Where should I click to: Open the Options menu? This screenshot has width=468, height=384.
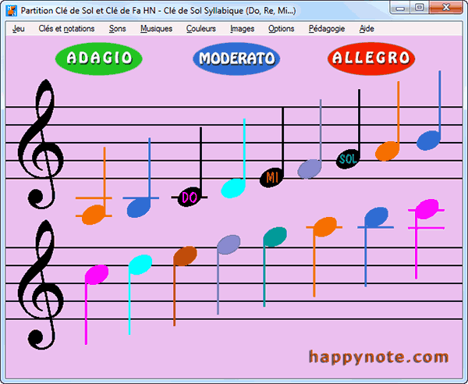pyautogui.click(x=281, y=29)
